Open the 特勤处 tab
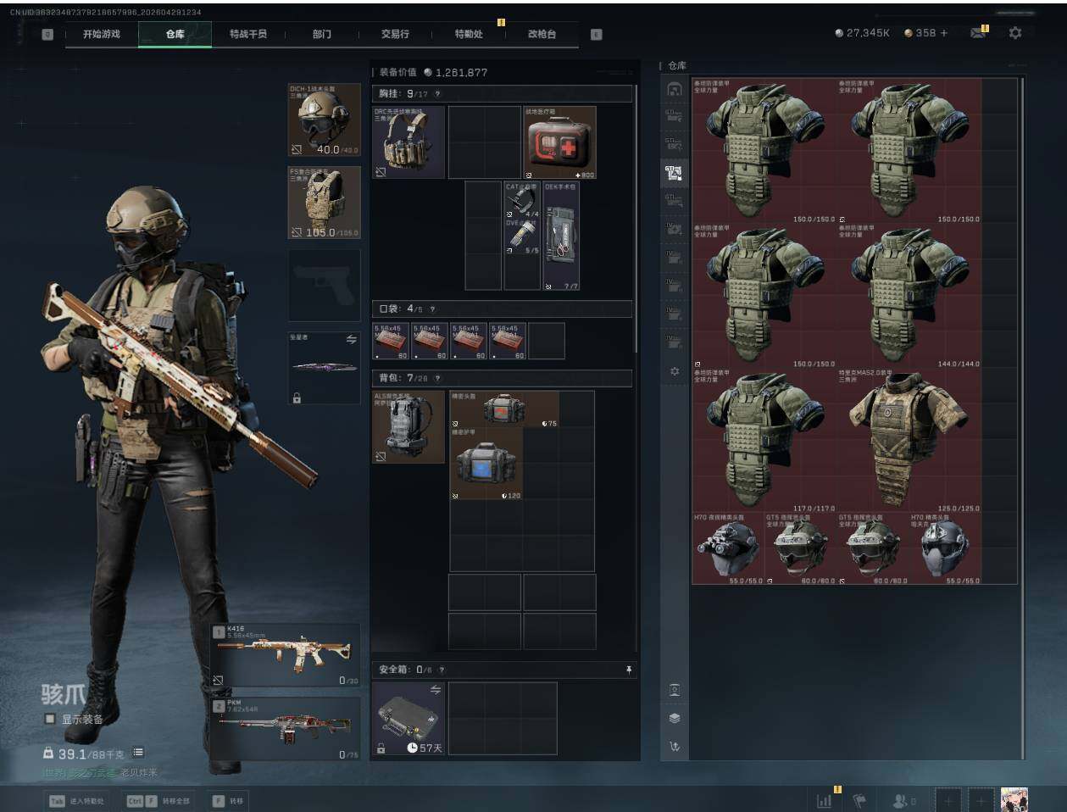The image size is (1067, 812). tap(469, 34)
